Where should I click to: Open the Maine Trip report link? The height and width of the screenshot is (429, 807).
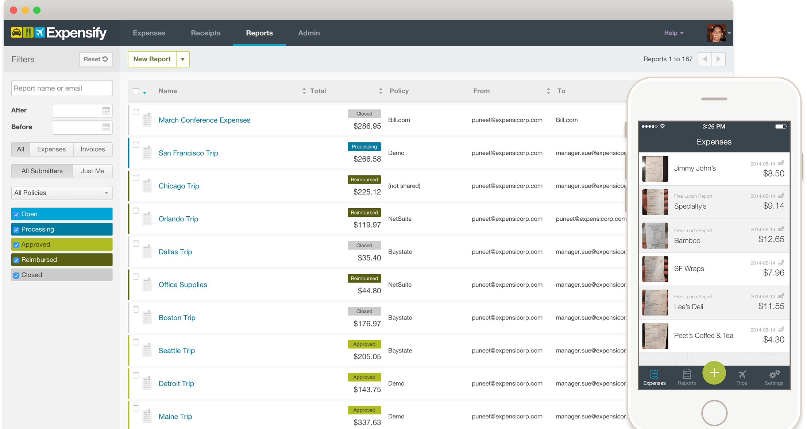(175, 416)
